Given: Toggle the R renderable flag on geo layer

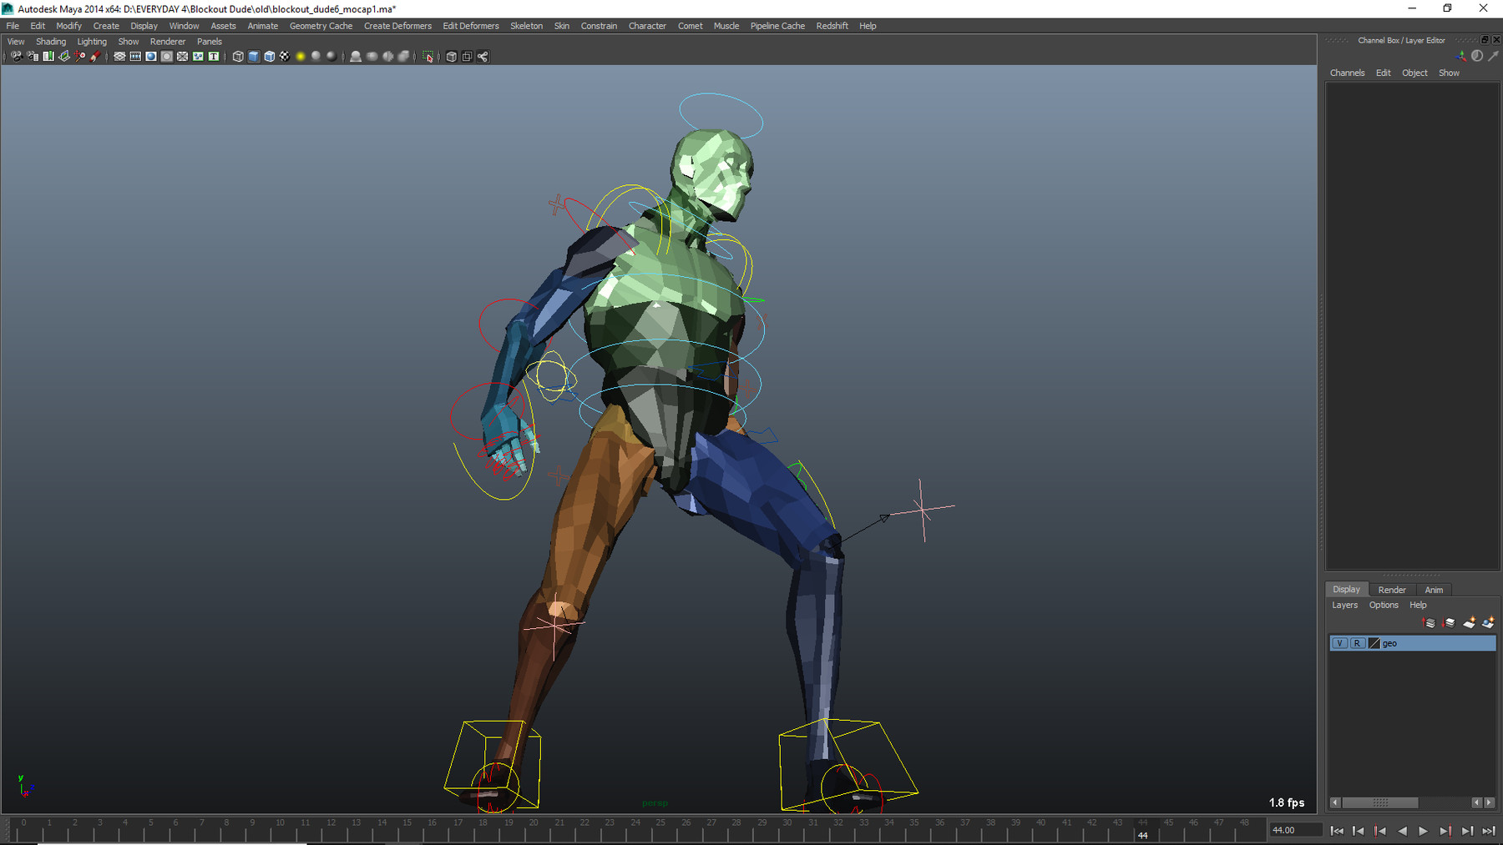Looking at the screenshot, I should point(1358,643).
